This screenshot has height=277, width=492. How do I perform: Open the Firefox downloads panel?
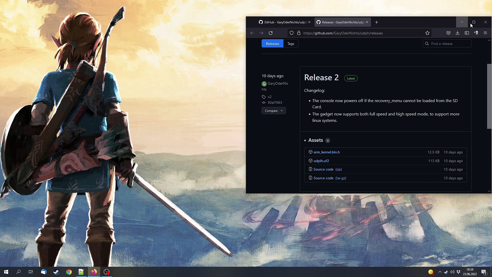457,33
